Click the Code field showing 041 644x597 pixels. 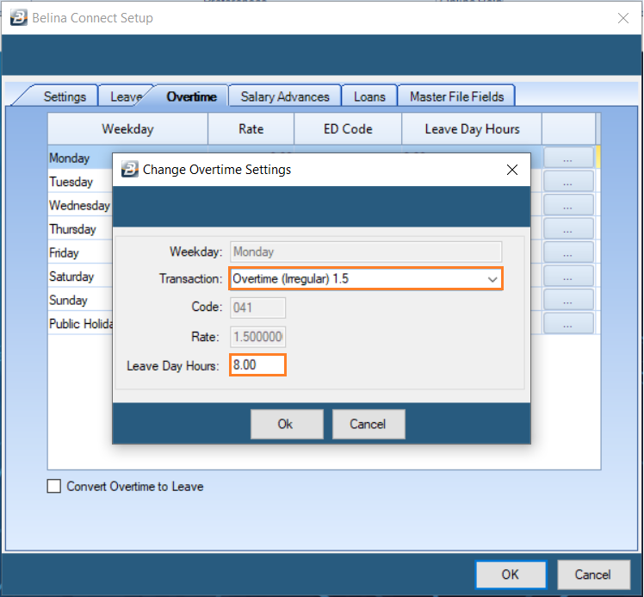[x=257, y=308]
